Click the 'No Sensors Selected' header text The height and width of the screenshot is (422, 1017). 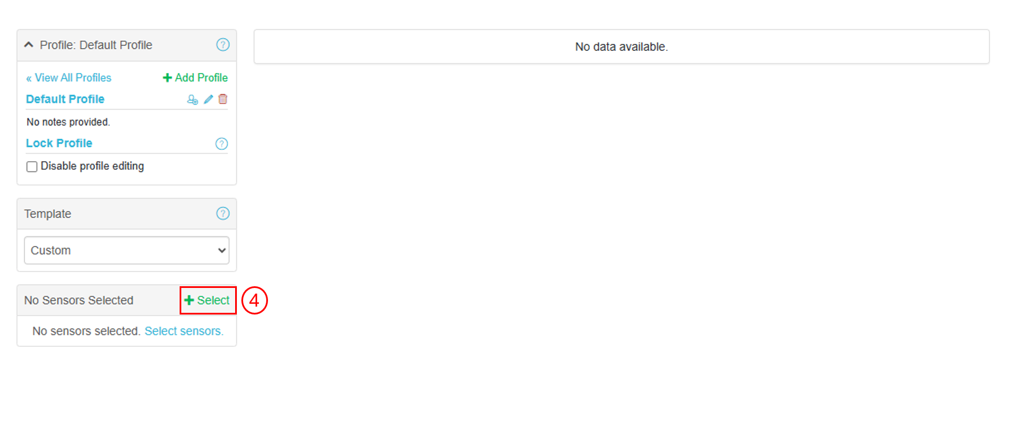pyautogui.click(x=79, y=300)
